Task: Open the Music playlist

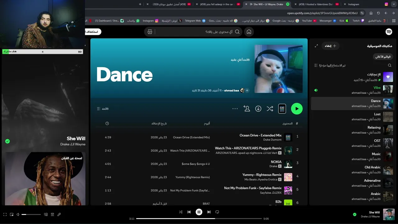Action: (x=352, y=156)
